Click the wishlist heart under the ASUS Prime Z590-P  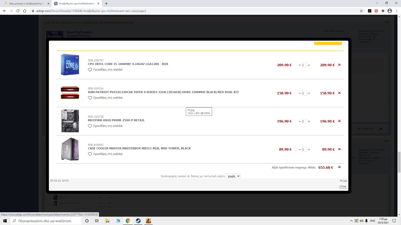(90, 126)
